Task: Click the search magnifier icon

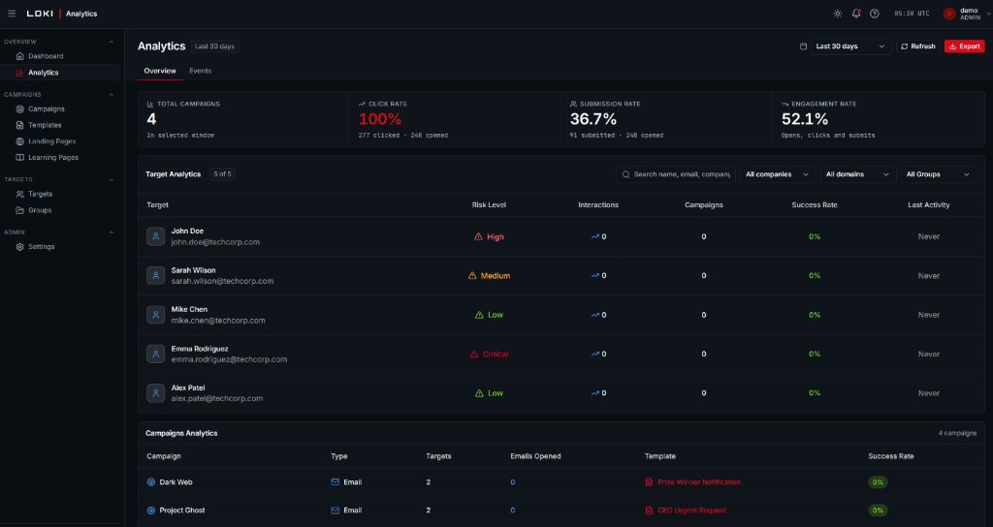Action: (625, 174)
